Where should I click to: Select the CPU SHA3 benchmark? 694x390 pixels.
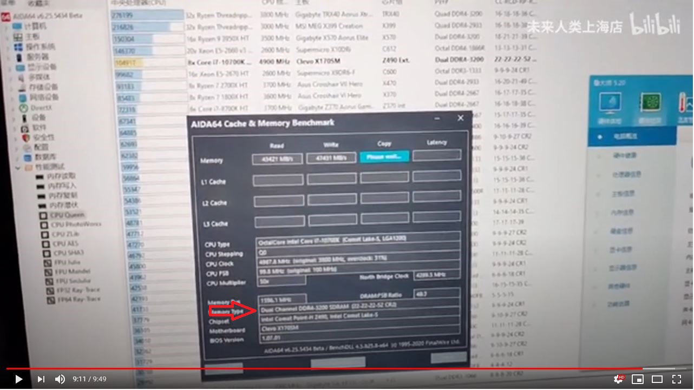click(62, 253)
